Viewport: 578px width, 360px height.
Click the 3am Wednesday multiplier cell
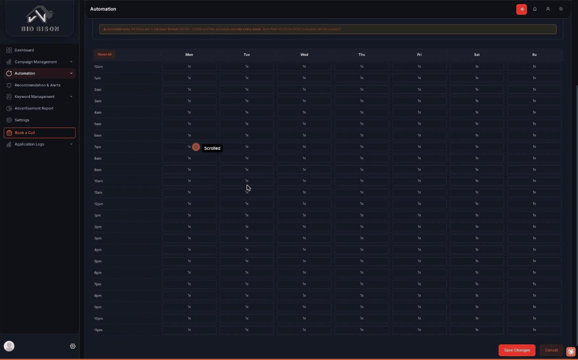304,101
